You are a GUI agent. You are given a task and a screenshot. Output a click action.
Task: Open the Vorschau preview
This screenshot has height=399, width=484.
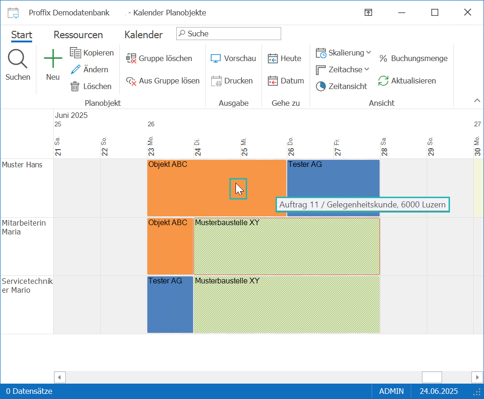coord(233,58)
